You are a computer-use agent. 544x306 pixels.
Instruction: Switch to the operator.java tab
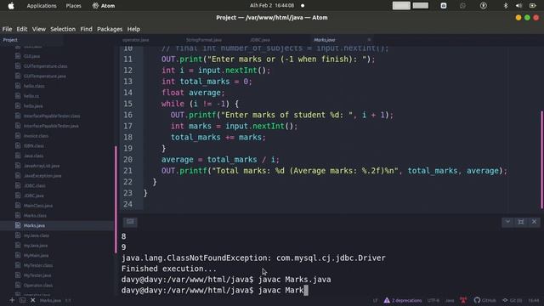pyautogui.click(x=136, y=40)
